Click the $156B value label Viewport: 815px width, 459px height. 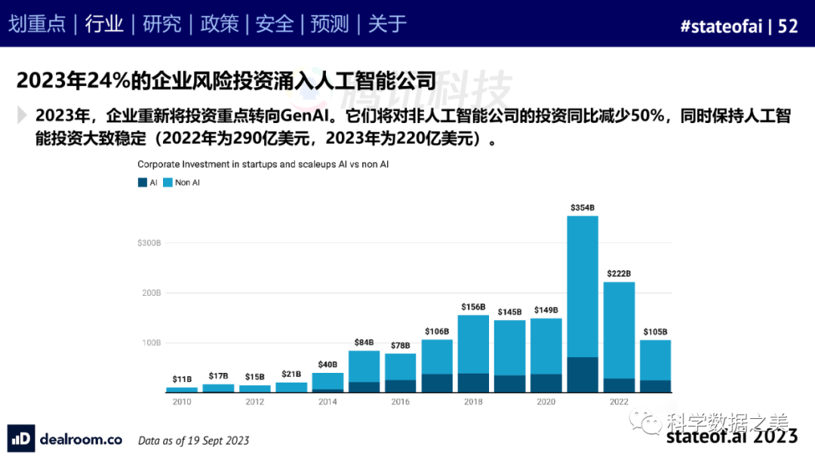[x=473, y=307]
